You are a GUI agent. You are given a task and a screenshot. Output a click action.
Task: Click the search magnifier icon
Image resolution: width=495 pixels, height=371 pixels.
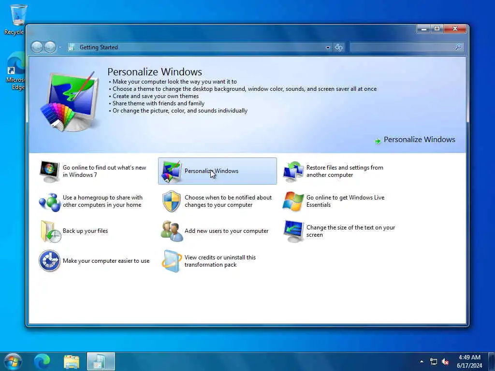[458, 47]
